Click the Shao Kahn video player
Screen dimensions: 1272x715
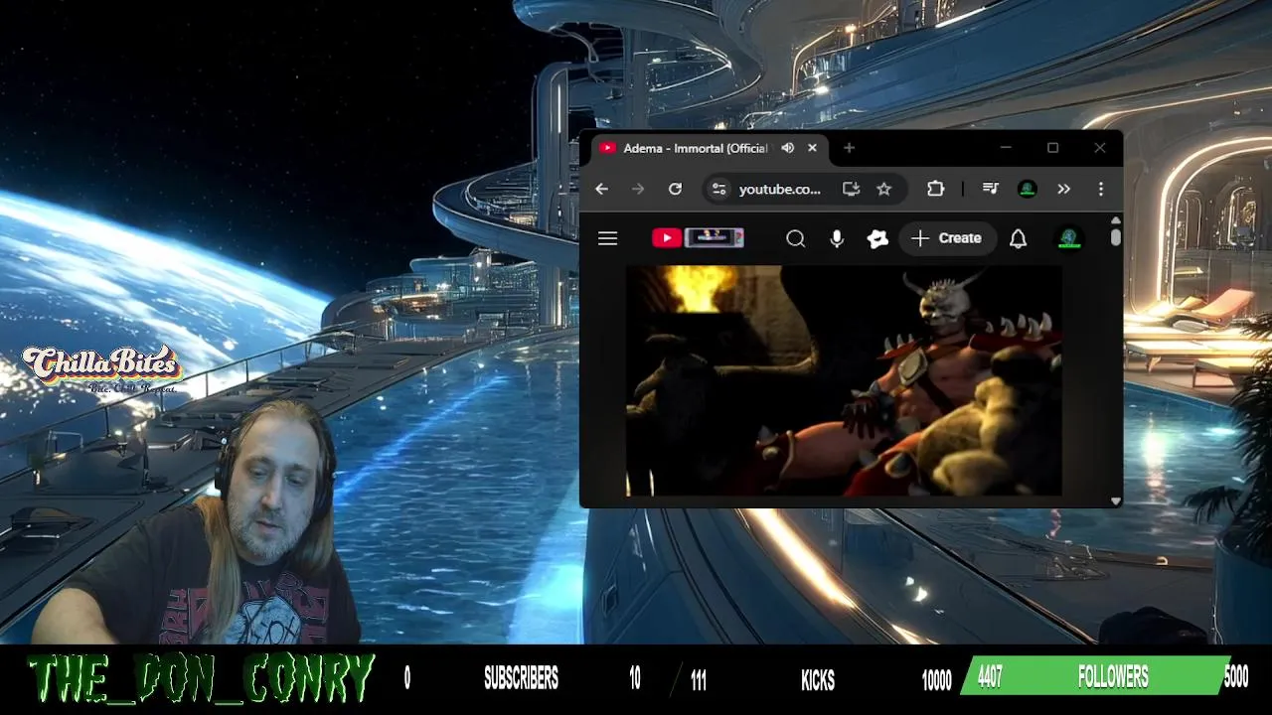point(844,380)
